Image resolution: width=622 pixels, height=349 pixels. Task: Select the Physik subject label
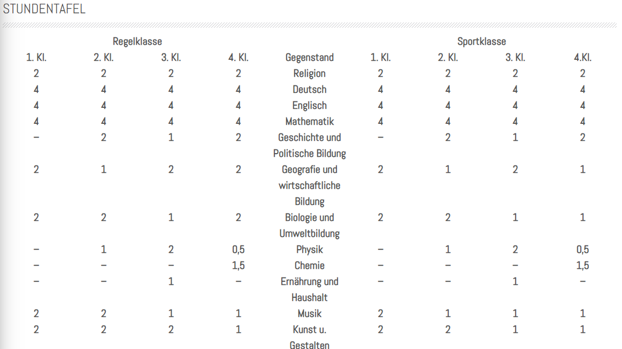pos(310,250)
